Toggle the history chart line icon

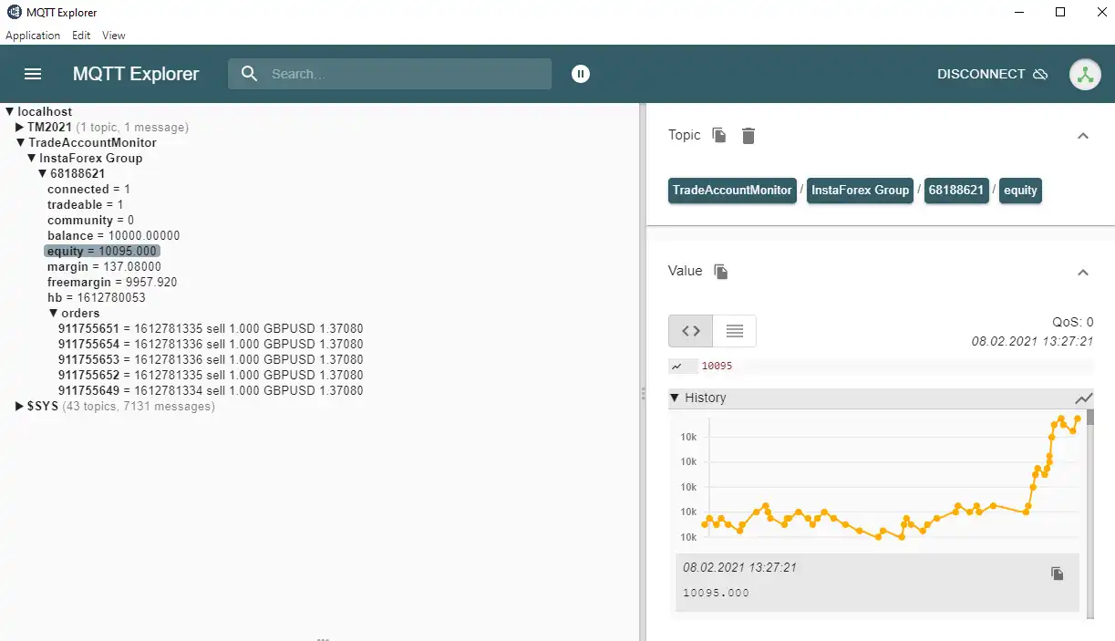(1083, 398)
